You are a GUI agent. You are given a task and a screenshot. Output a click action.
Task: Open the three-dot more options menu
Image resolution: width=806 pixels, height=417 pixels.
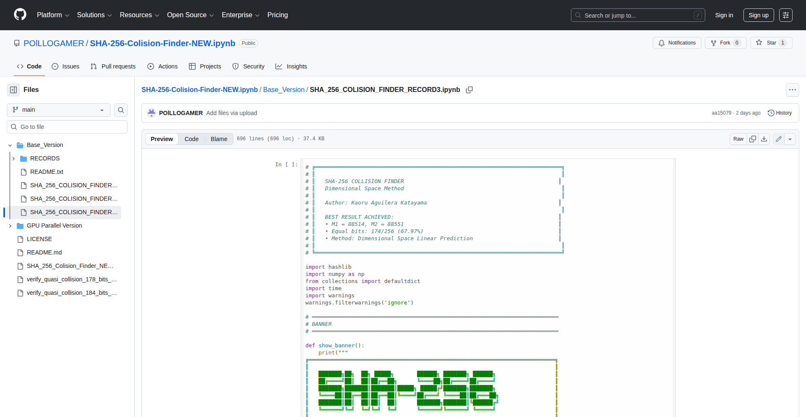(x=792, y=90)
